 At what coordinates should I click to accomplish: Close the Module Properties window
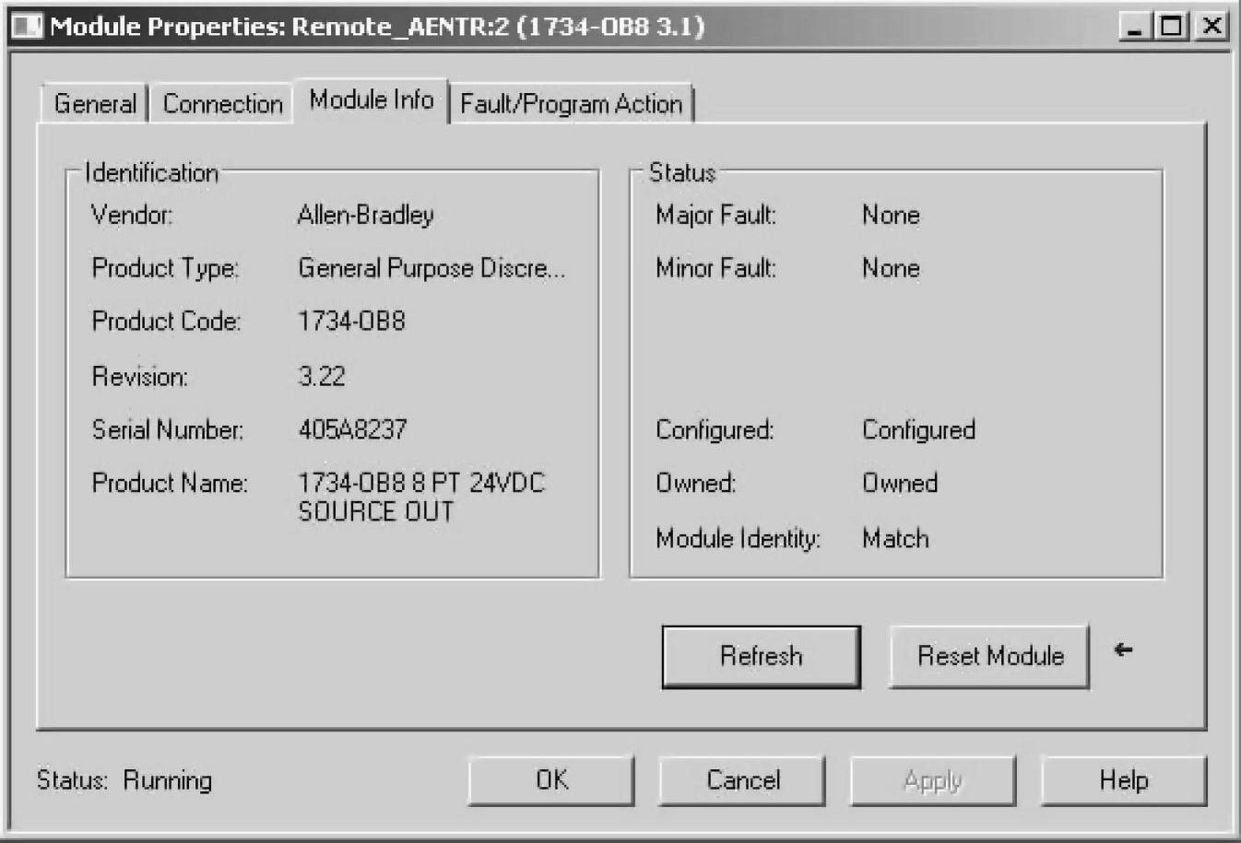point(1211,26)
